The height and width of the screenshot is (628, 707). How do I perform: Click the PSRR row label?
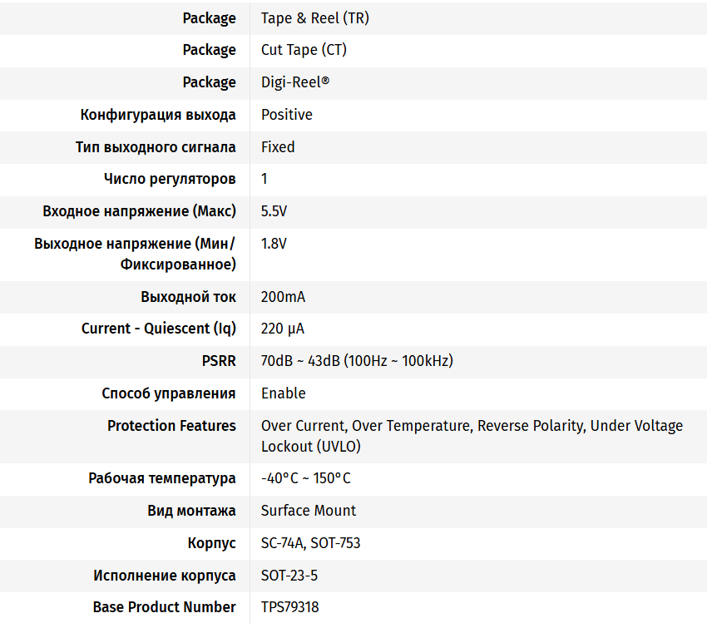217,361
